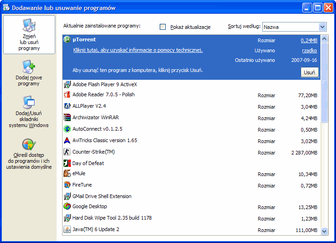Screen dimensions: 336x243
Task: Open 'Określ dostęp do programów' sidebar icon
Action: pyautogui.click(x=29, y=144)
